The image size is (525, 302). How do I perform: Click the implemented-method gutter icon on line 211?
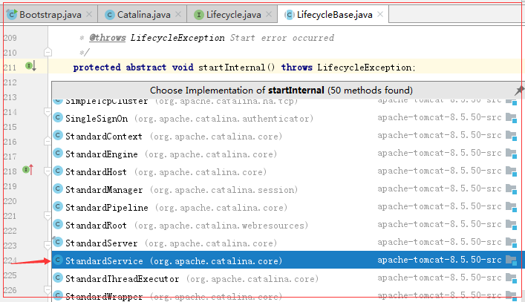tap(30, 66)
